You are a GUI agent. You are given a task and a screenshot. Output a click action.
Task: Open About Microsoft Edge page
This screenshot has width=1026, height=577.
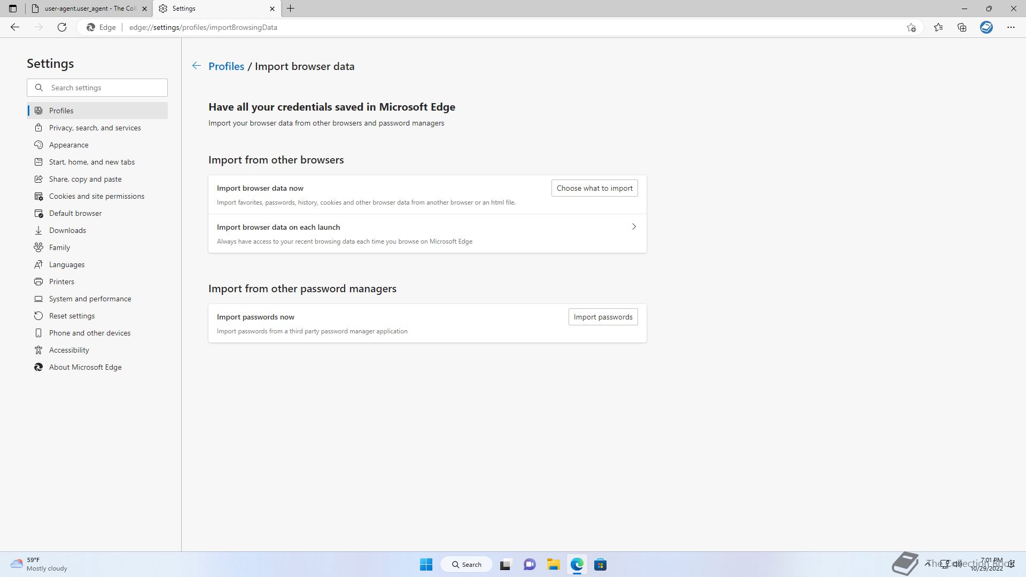(97, 367)
